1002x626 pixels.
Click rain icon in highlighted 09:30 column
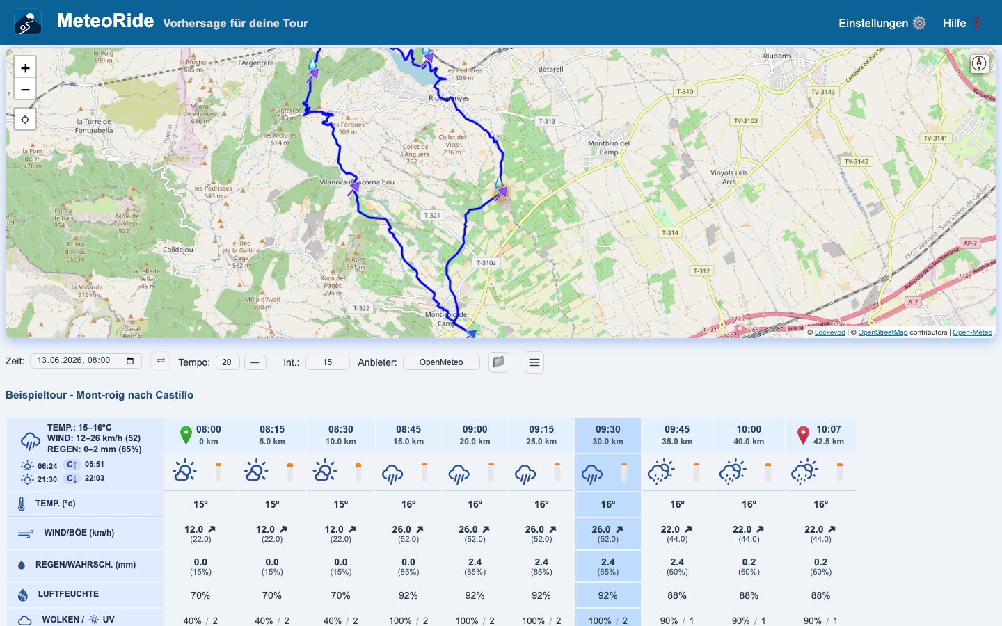(592, 474)
